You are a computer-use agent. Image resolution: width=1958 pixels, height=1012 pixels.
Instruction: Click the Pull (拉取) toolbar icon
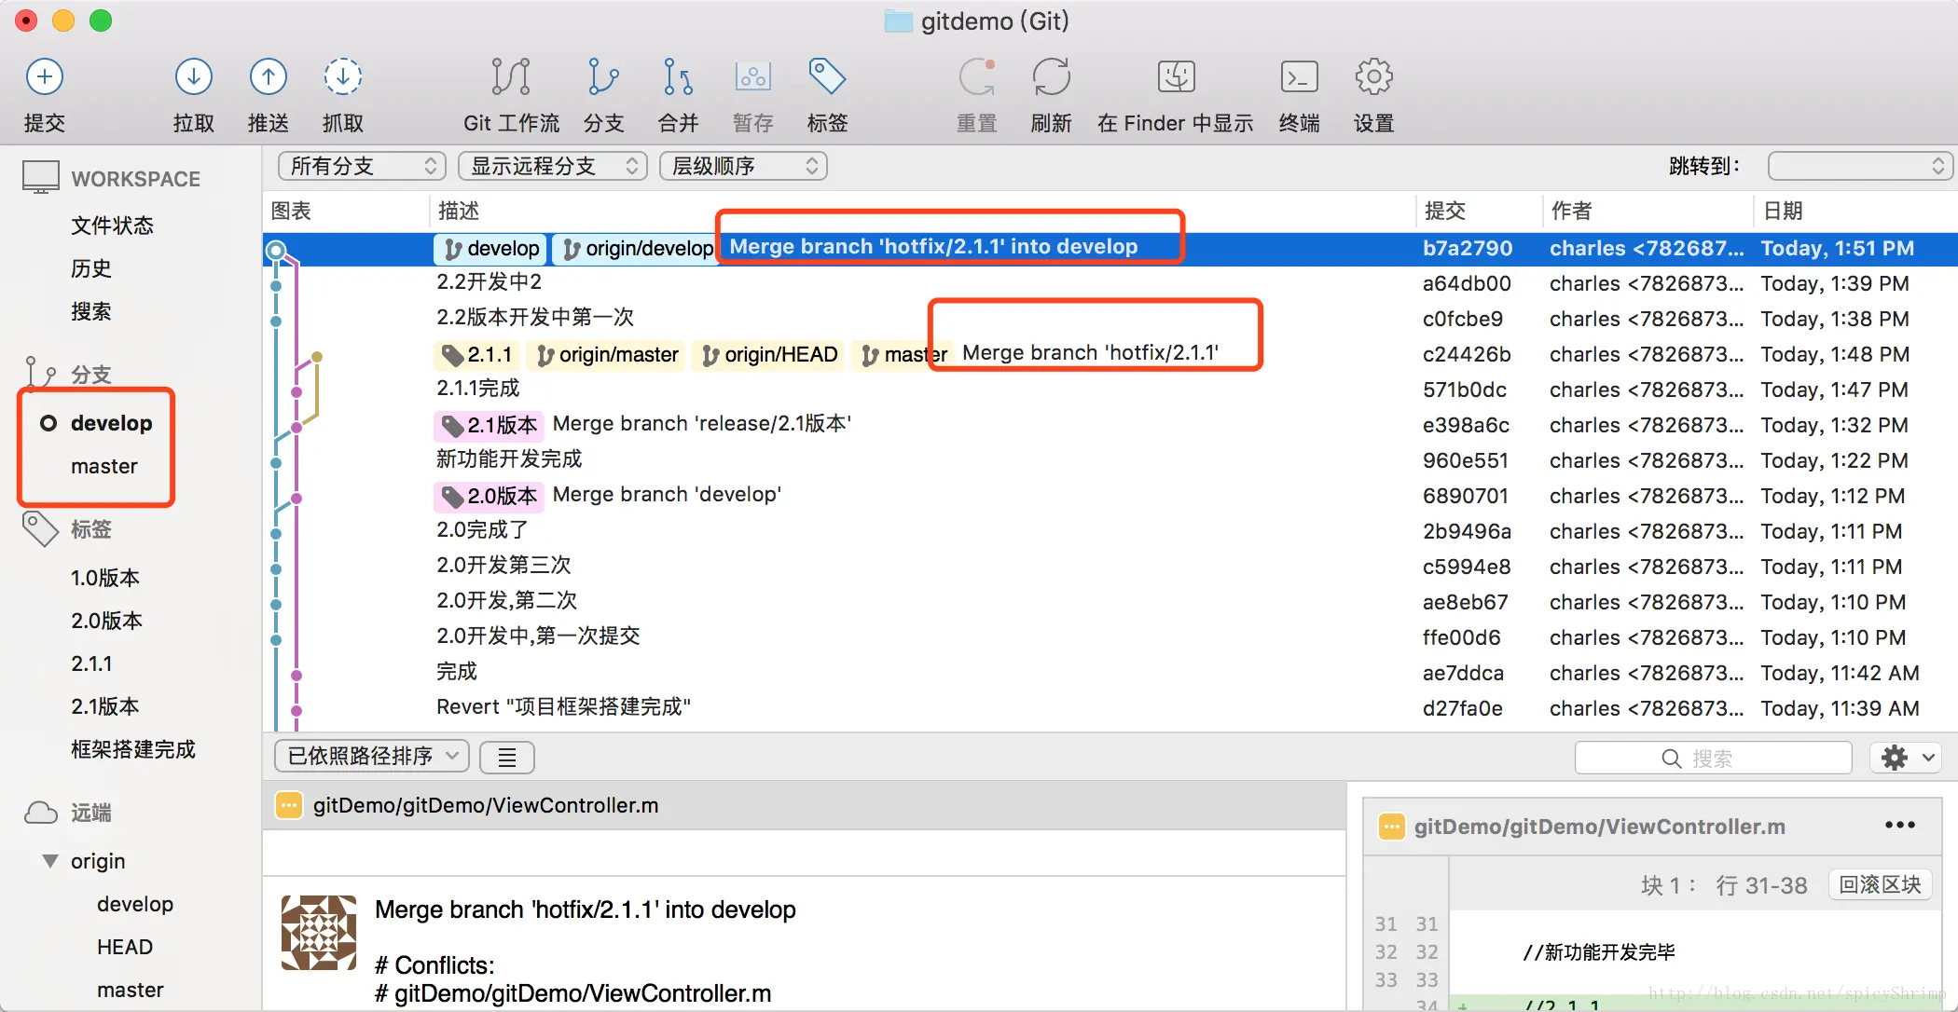point(193,77)
